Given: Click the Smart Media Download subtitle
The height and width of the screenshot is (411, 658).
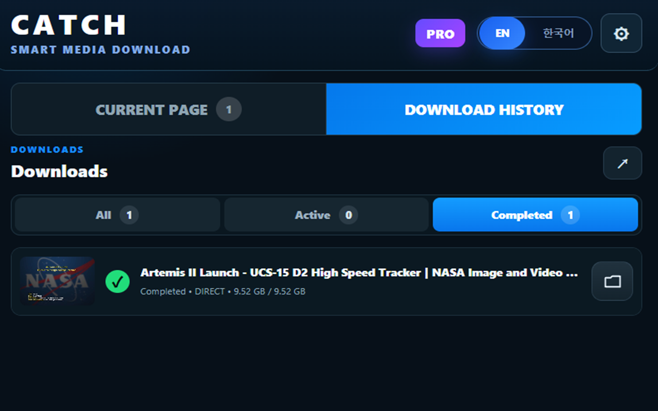Looking at the screenshot, I should tap(101, 50).
